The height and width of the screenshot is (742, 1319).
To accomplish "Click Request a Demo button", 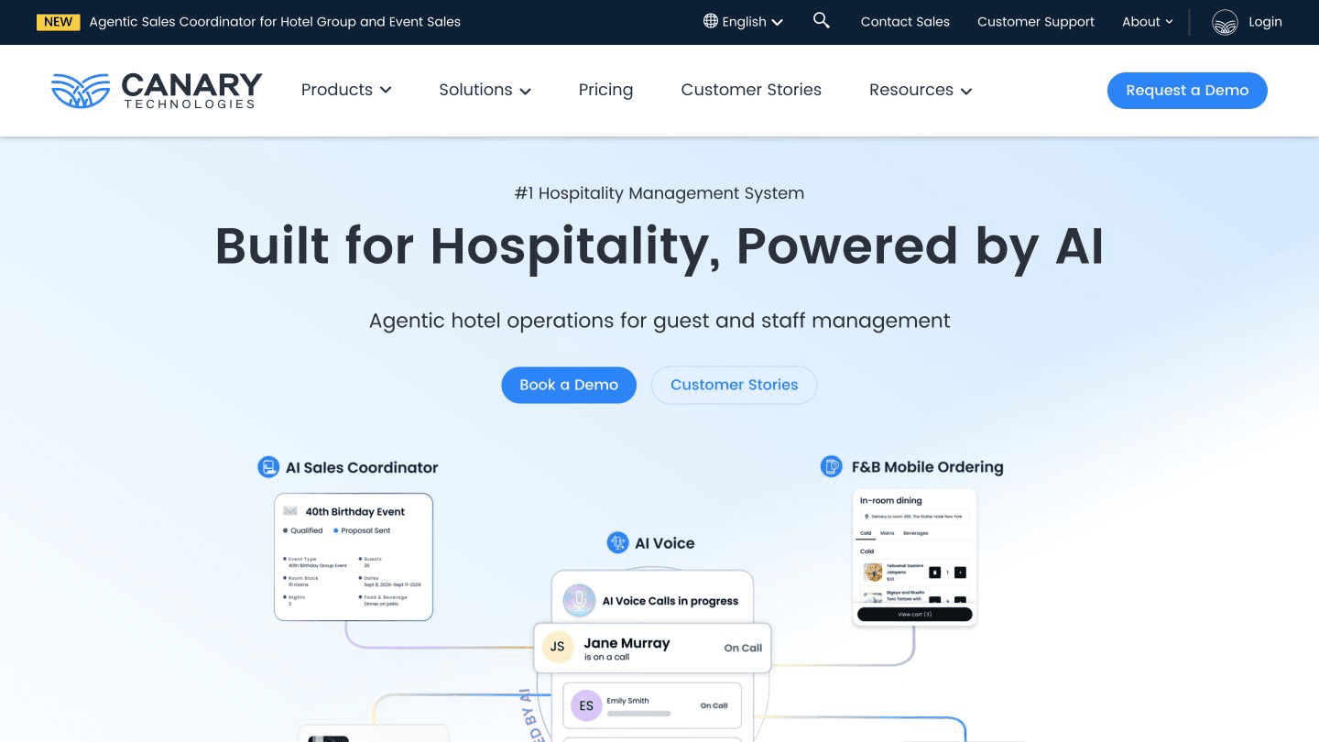I will (x=1187, y=91).
